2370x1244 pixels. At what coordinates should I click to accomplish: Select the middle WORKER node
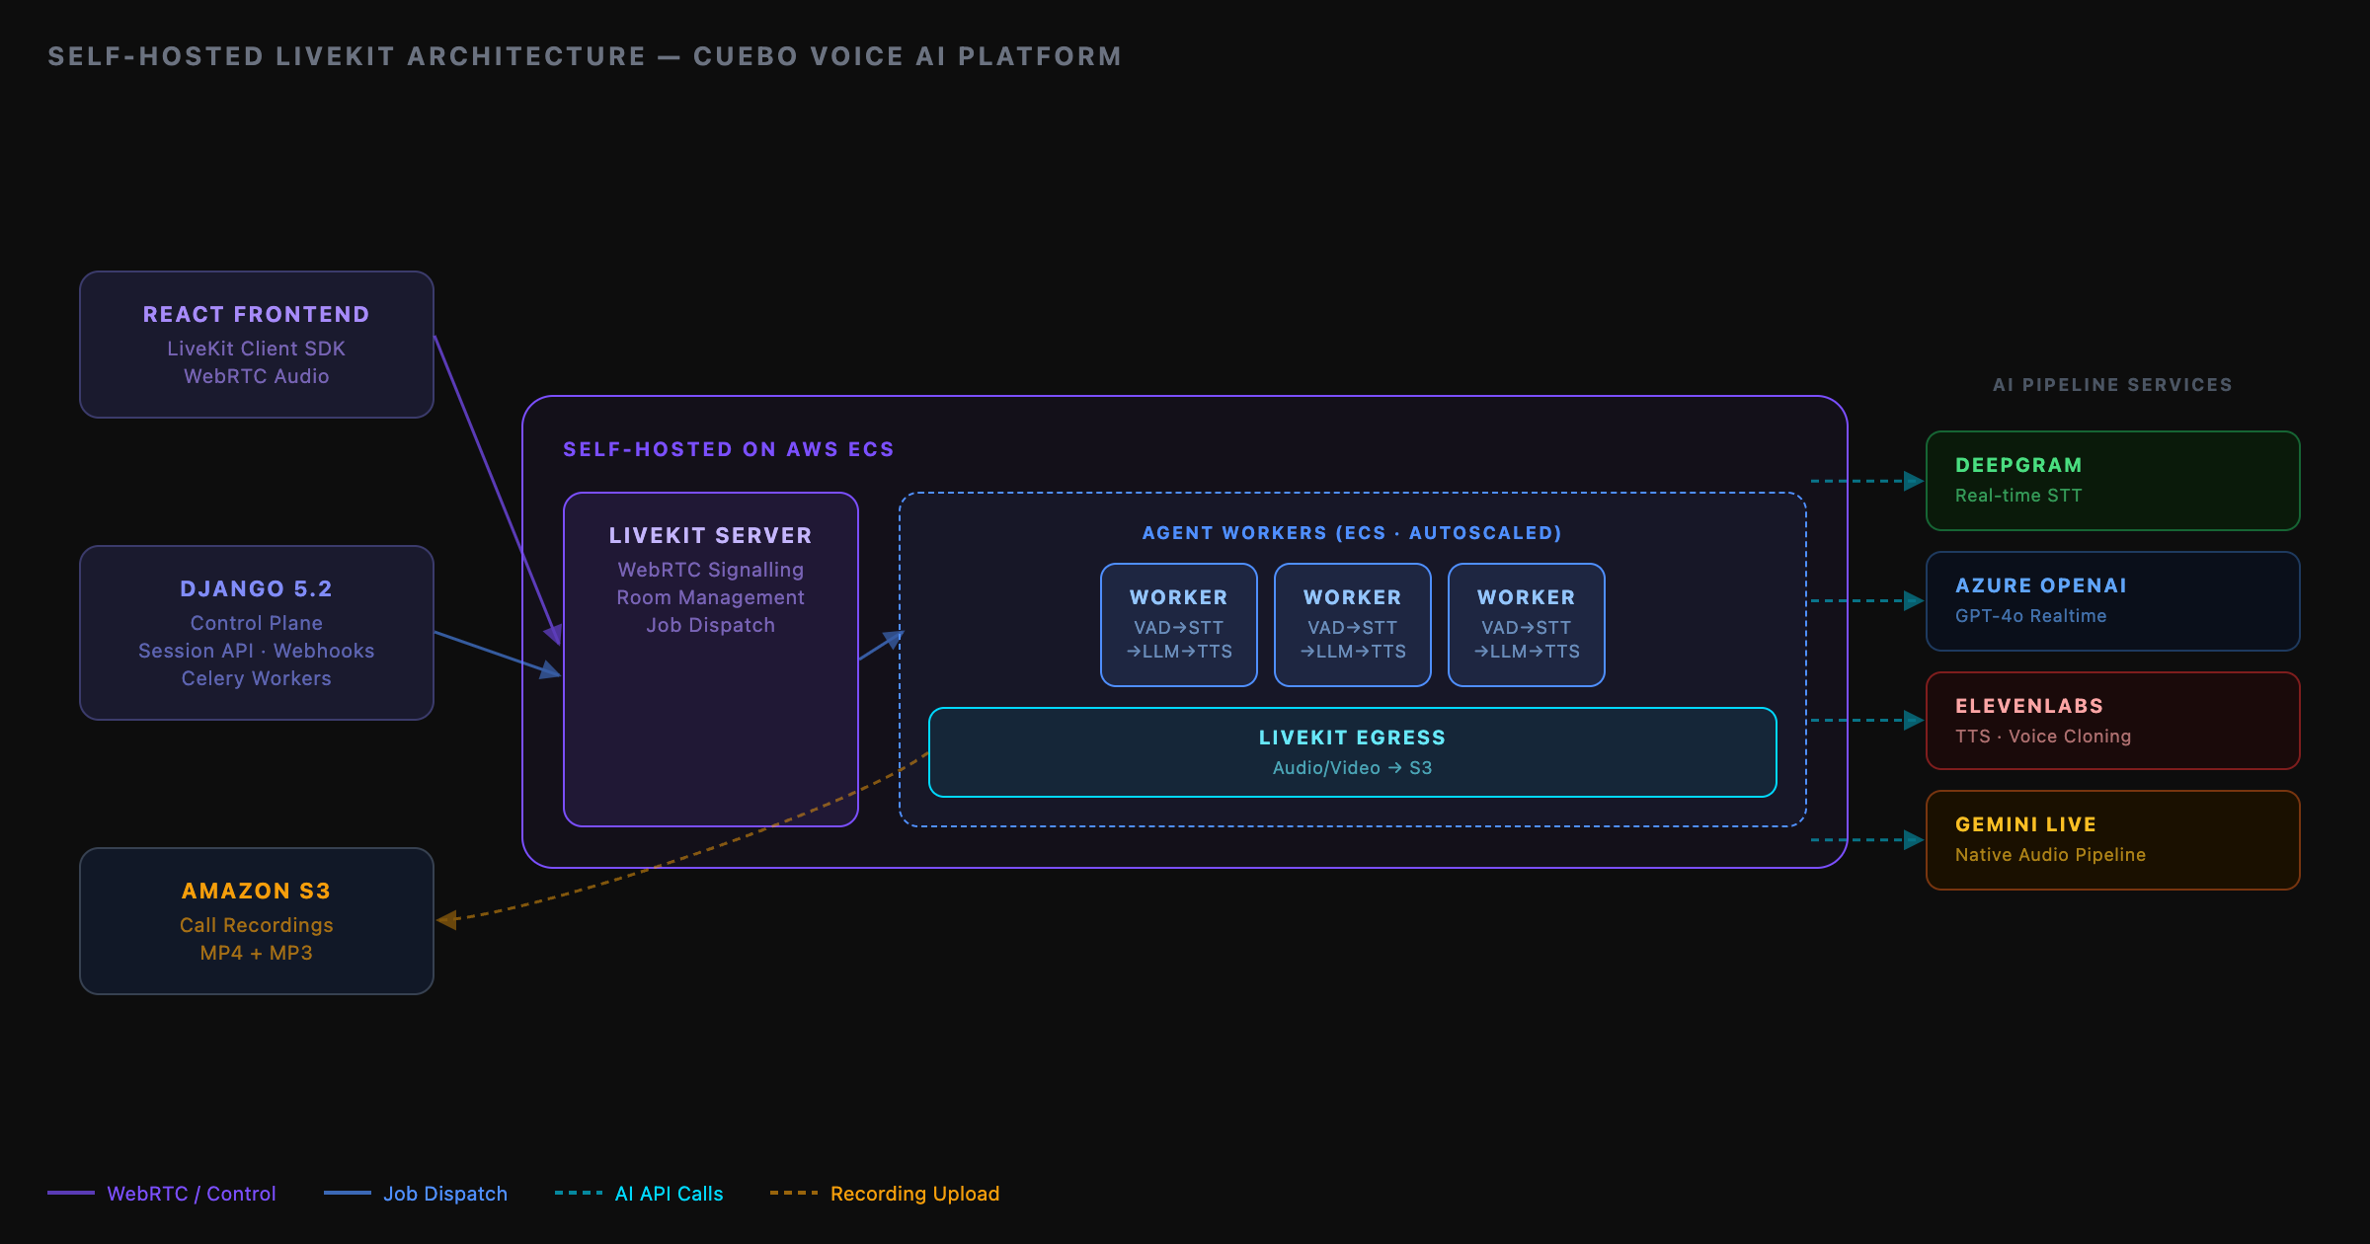(1352, 624)
